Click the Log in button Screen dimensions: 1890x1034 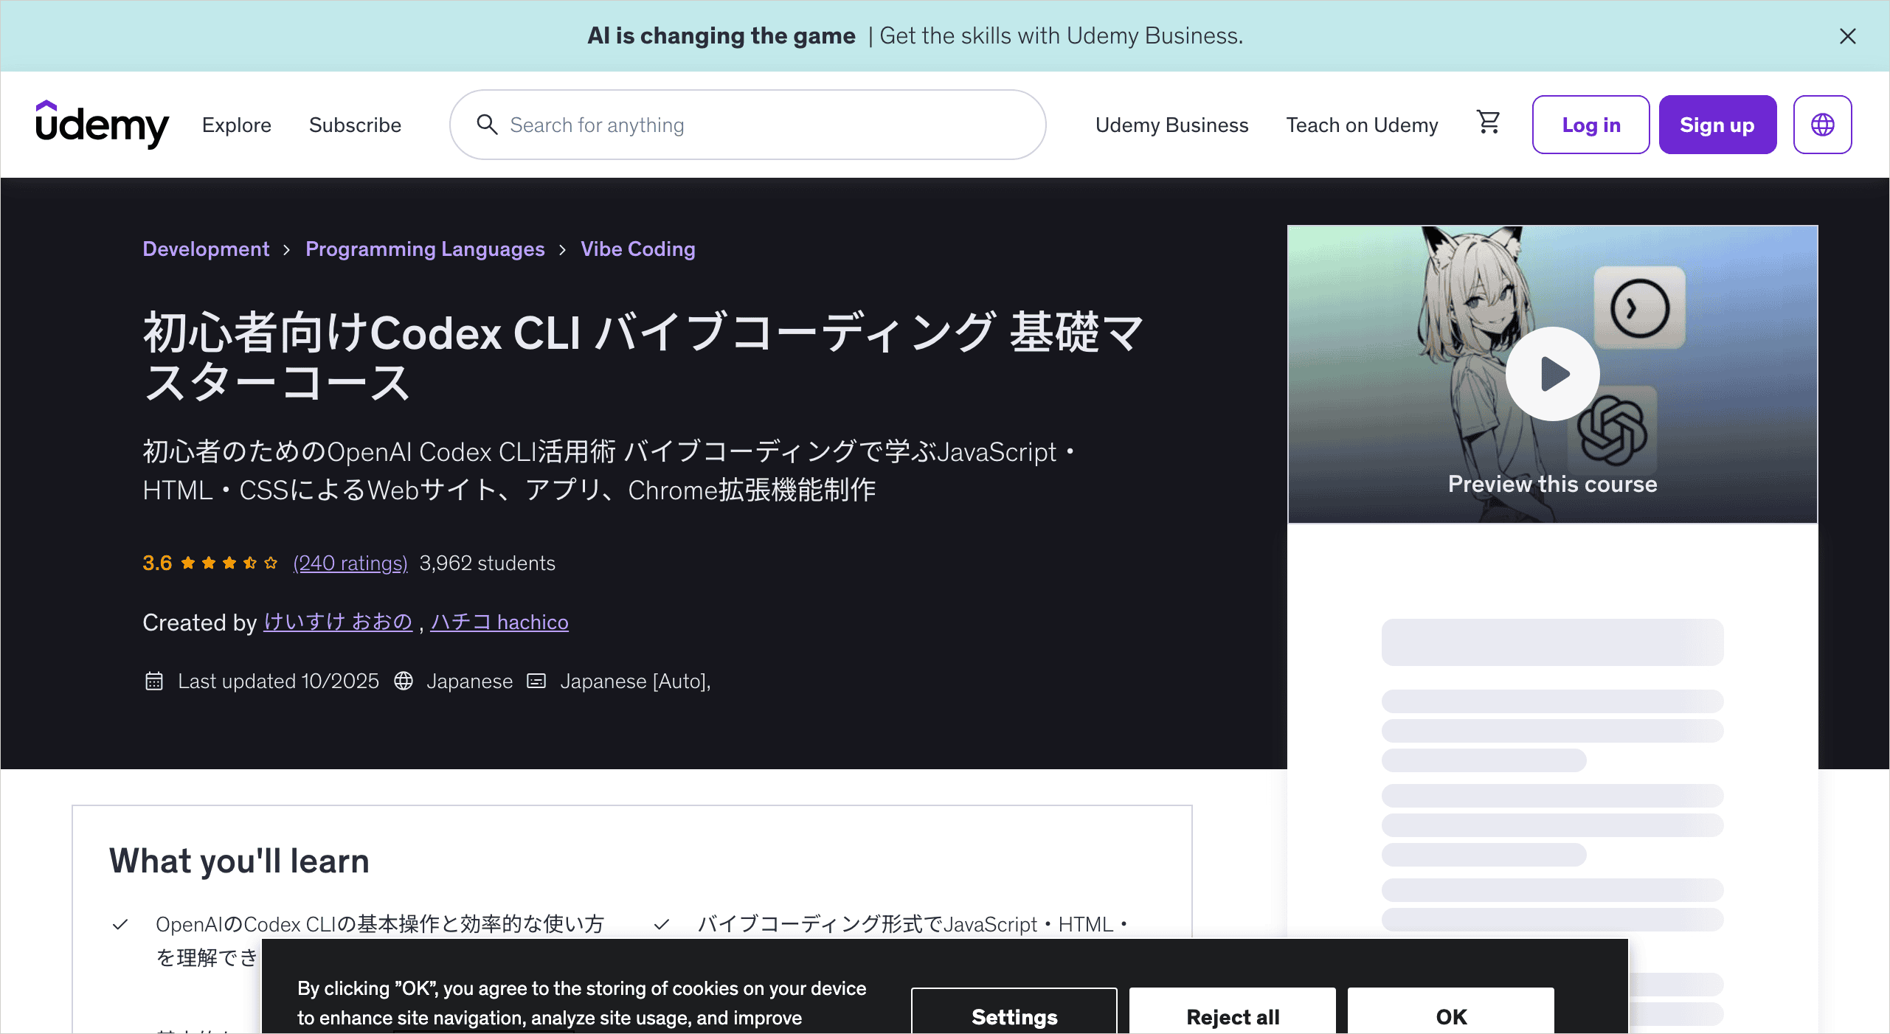[1590, 125]
